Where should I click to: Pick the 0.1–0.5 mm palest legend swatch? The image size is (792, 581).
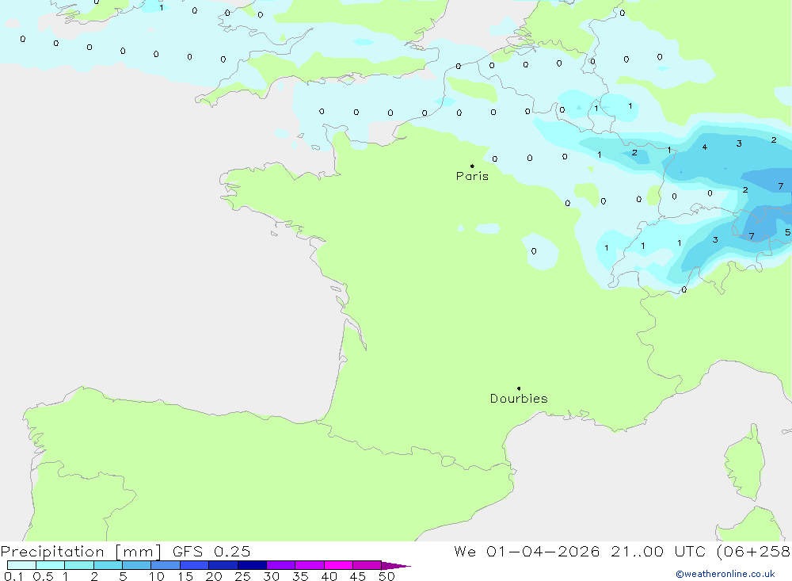(x=21, y=565)
